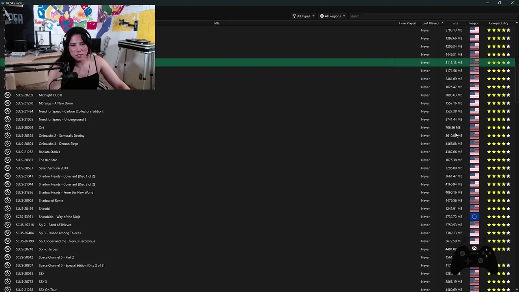Sort by the Time Played column header
Screen dimensions: 519x292
tap(407, 23)
